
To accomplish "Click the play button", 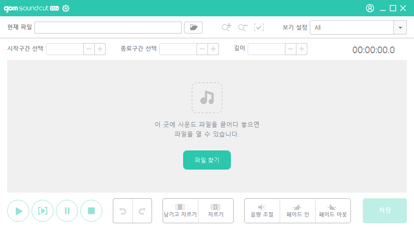I will [x=19, y=211].
